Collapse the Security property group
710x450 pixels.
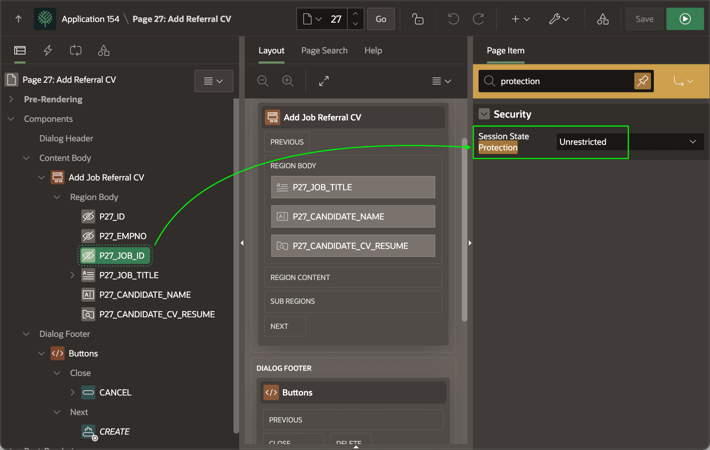(x=484, y=114)
